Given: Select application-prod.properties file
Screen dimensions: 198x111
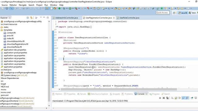Looking at the screenshot, I should coord(15,53).
